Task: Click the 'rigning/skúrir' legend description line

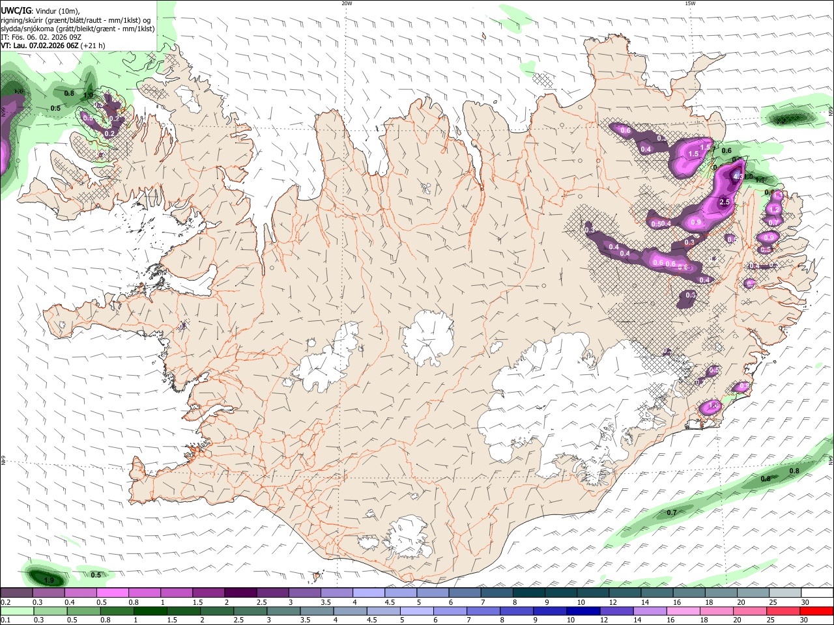Action: 75,20
